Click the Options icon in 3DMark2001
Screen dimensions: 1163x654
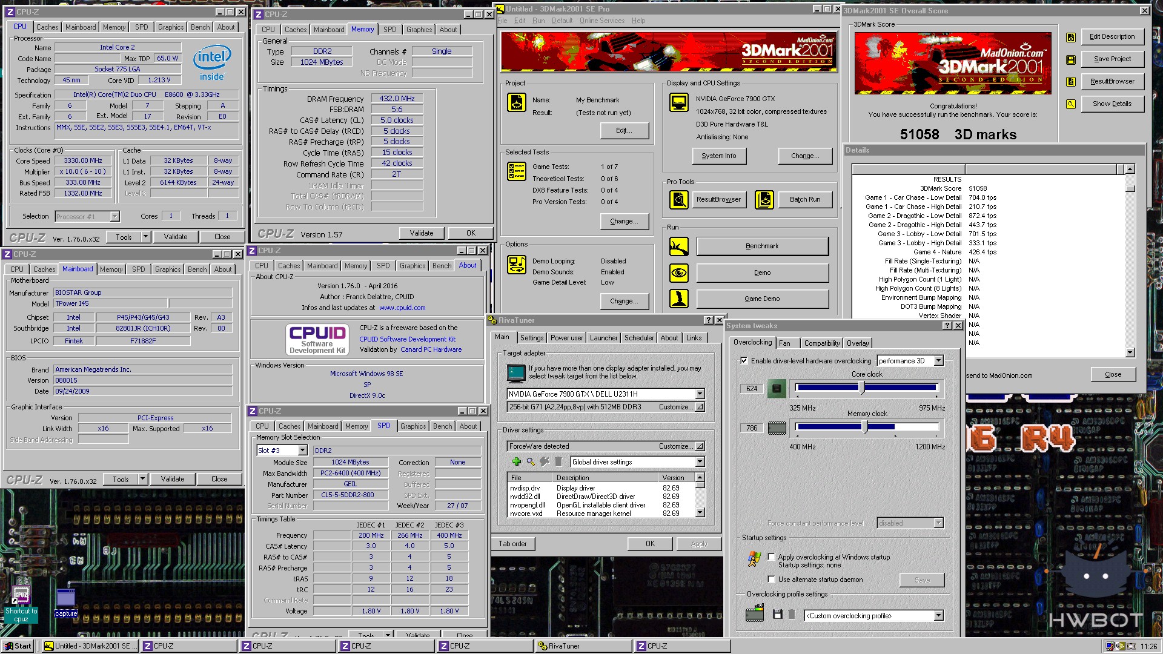(516, 265)
